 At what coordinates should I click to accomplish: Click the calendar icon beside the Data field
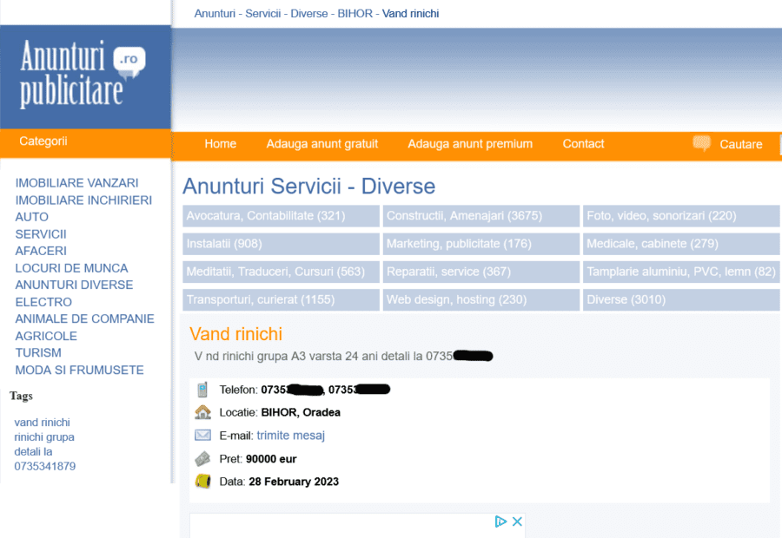[203, 482]
